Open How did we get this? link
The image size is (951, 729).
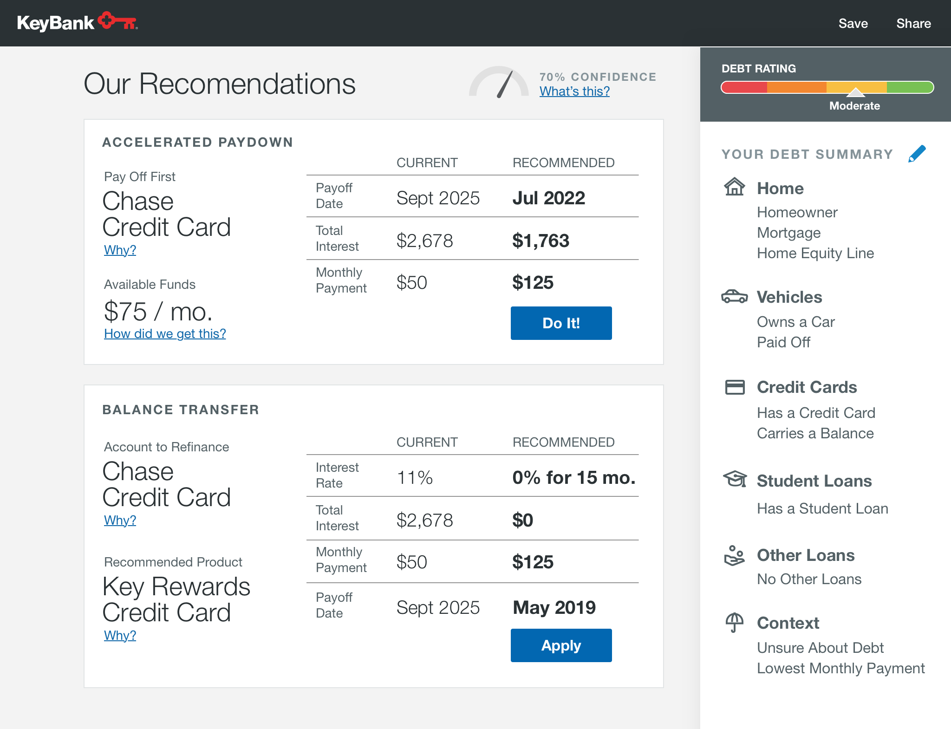pos(165,333)
